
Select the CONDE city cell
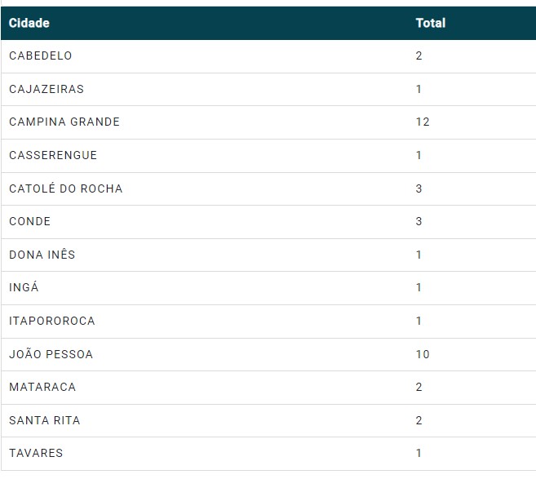tap(30, 221)
